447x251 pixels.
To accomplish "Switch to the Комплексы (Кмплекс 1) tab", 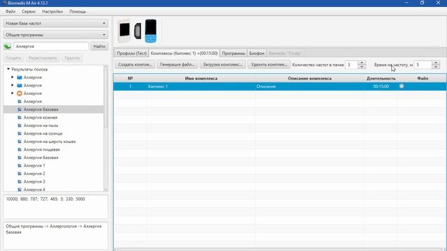I will point(184,53).
